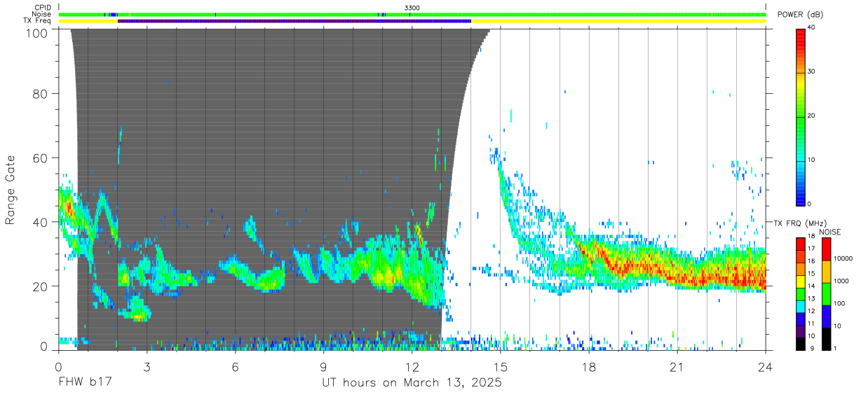
Task: Click the 100 noise legend label
Action: pyautogui.click(x=840, y=303)
